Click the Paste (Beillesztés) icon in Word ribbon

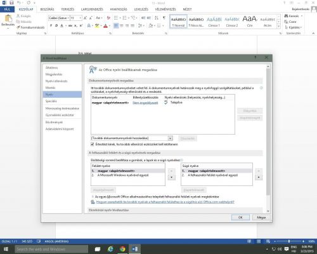8,18
